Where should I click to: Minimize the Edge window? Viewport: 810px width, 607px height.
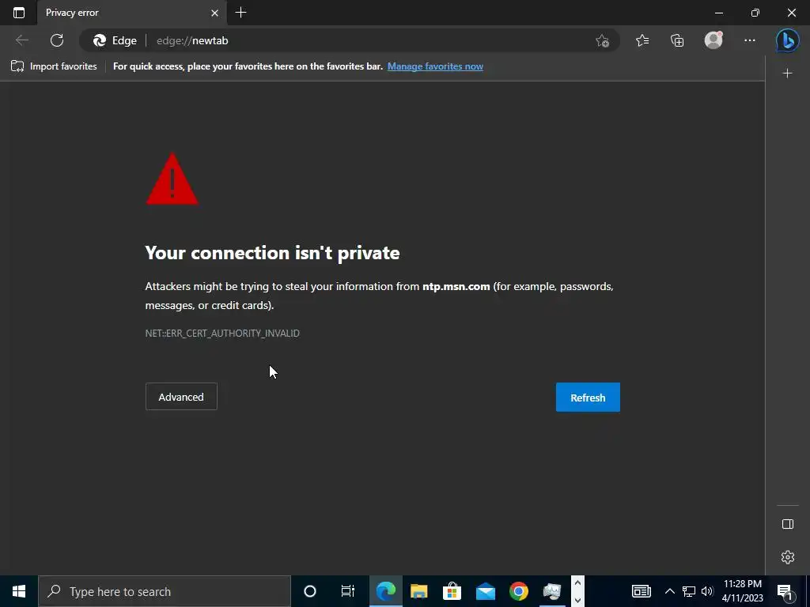(719, 13)
